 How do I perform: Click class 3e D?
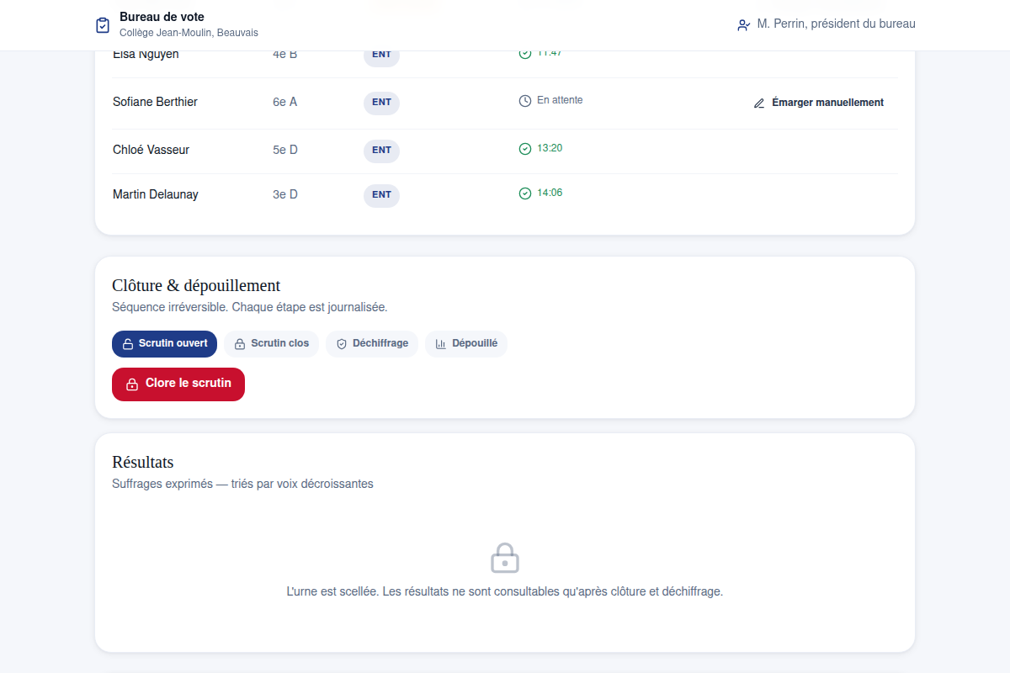(285, 194)
